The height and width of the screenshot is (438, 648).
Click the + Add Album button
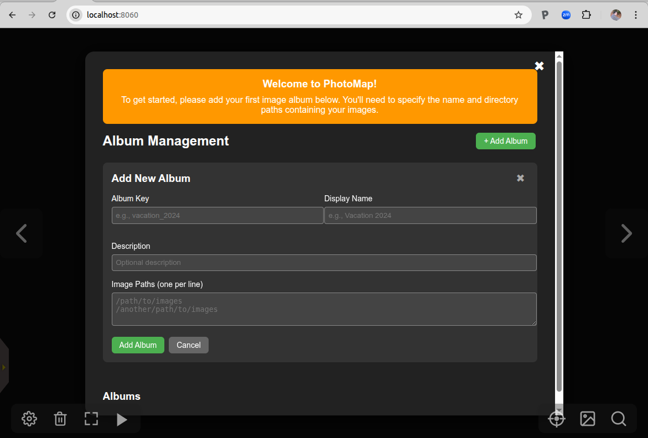[x=505, y=141]
